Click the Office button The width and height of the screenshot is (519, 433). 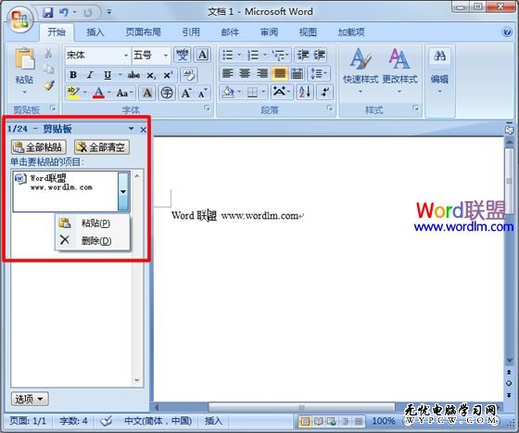[19, 19]
